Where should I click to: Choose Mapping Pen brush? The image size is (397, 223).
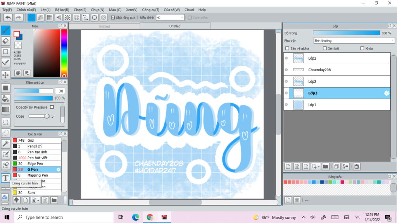coord(36,175)
